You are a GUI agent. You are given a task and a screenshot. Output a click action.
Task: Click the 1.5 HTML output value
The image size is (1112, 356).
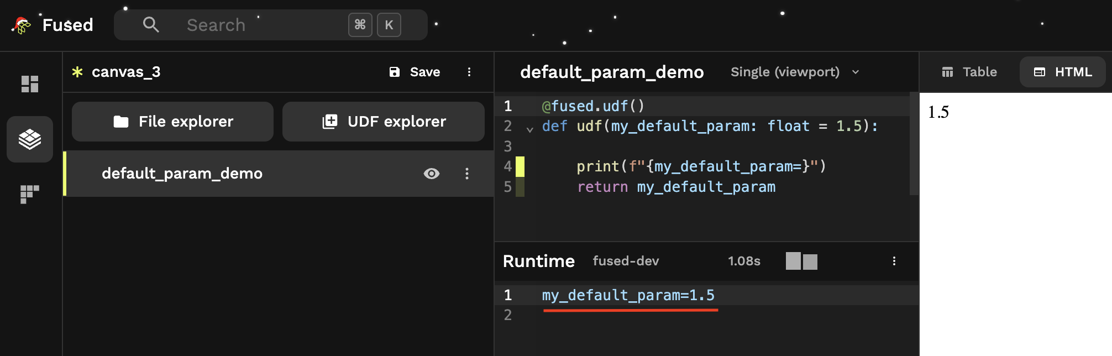click(x=938, y=112)
